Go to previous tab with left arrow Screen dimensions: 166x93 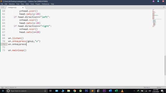click(2, 7)
